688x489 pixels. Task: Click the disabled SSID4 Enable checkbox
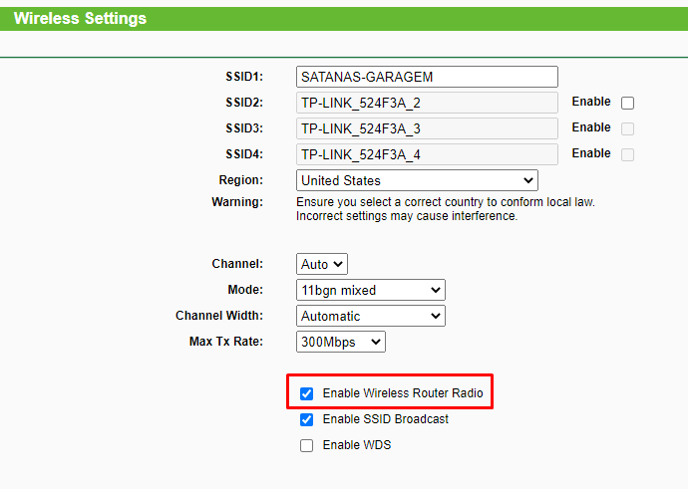pos(627,154)
